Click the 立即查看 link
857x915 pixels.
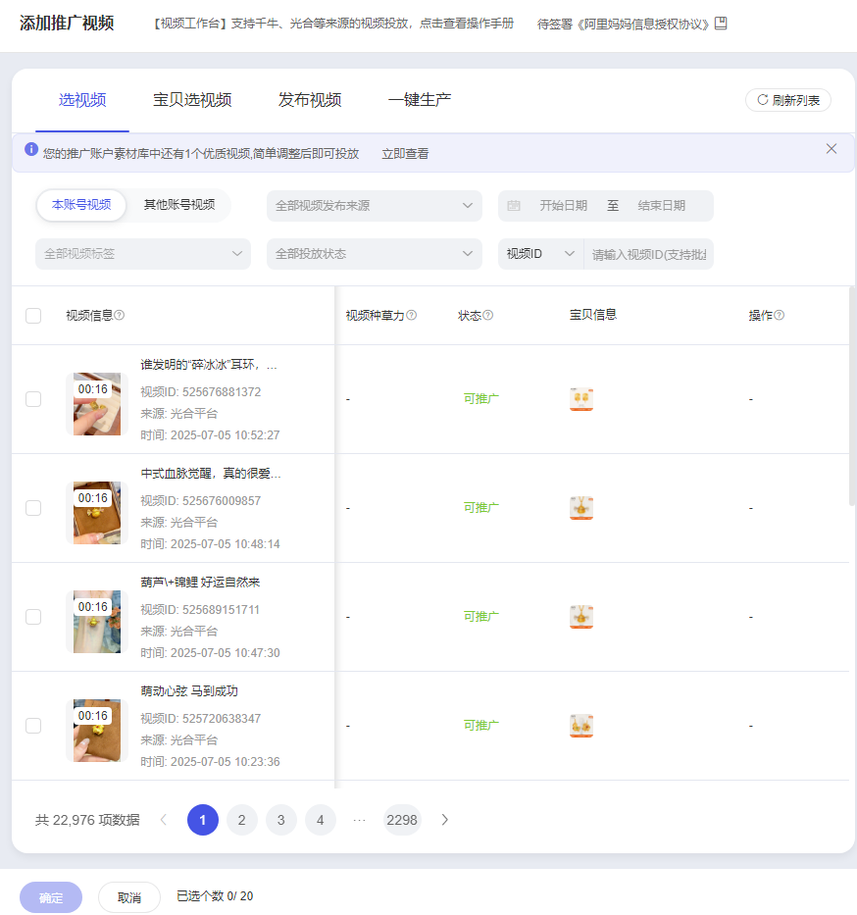coord(405,154)
